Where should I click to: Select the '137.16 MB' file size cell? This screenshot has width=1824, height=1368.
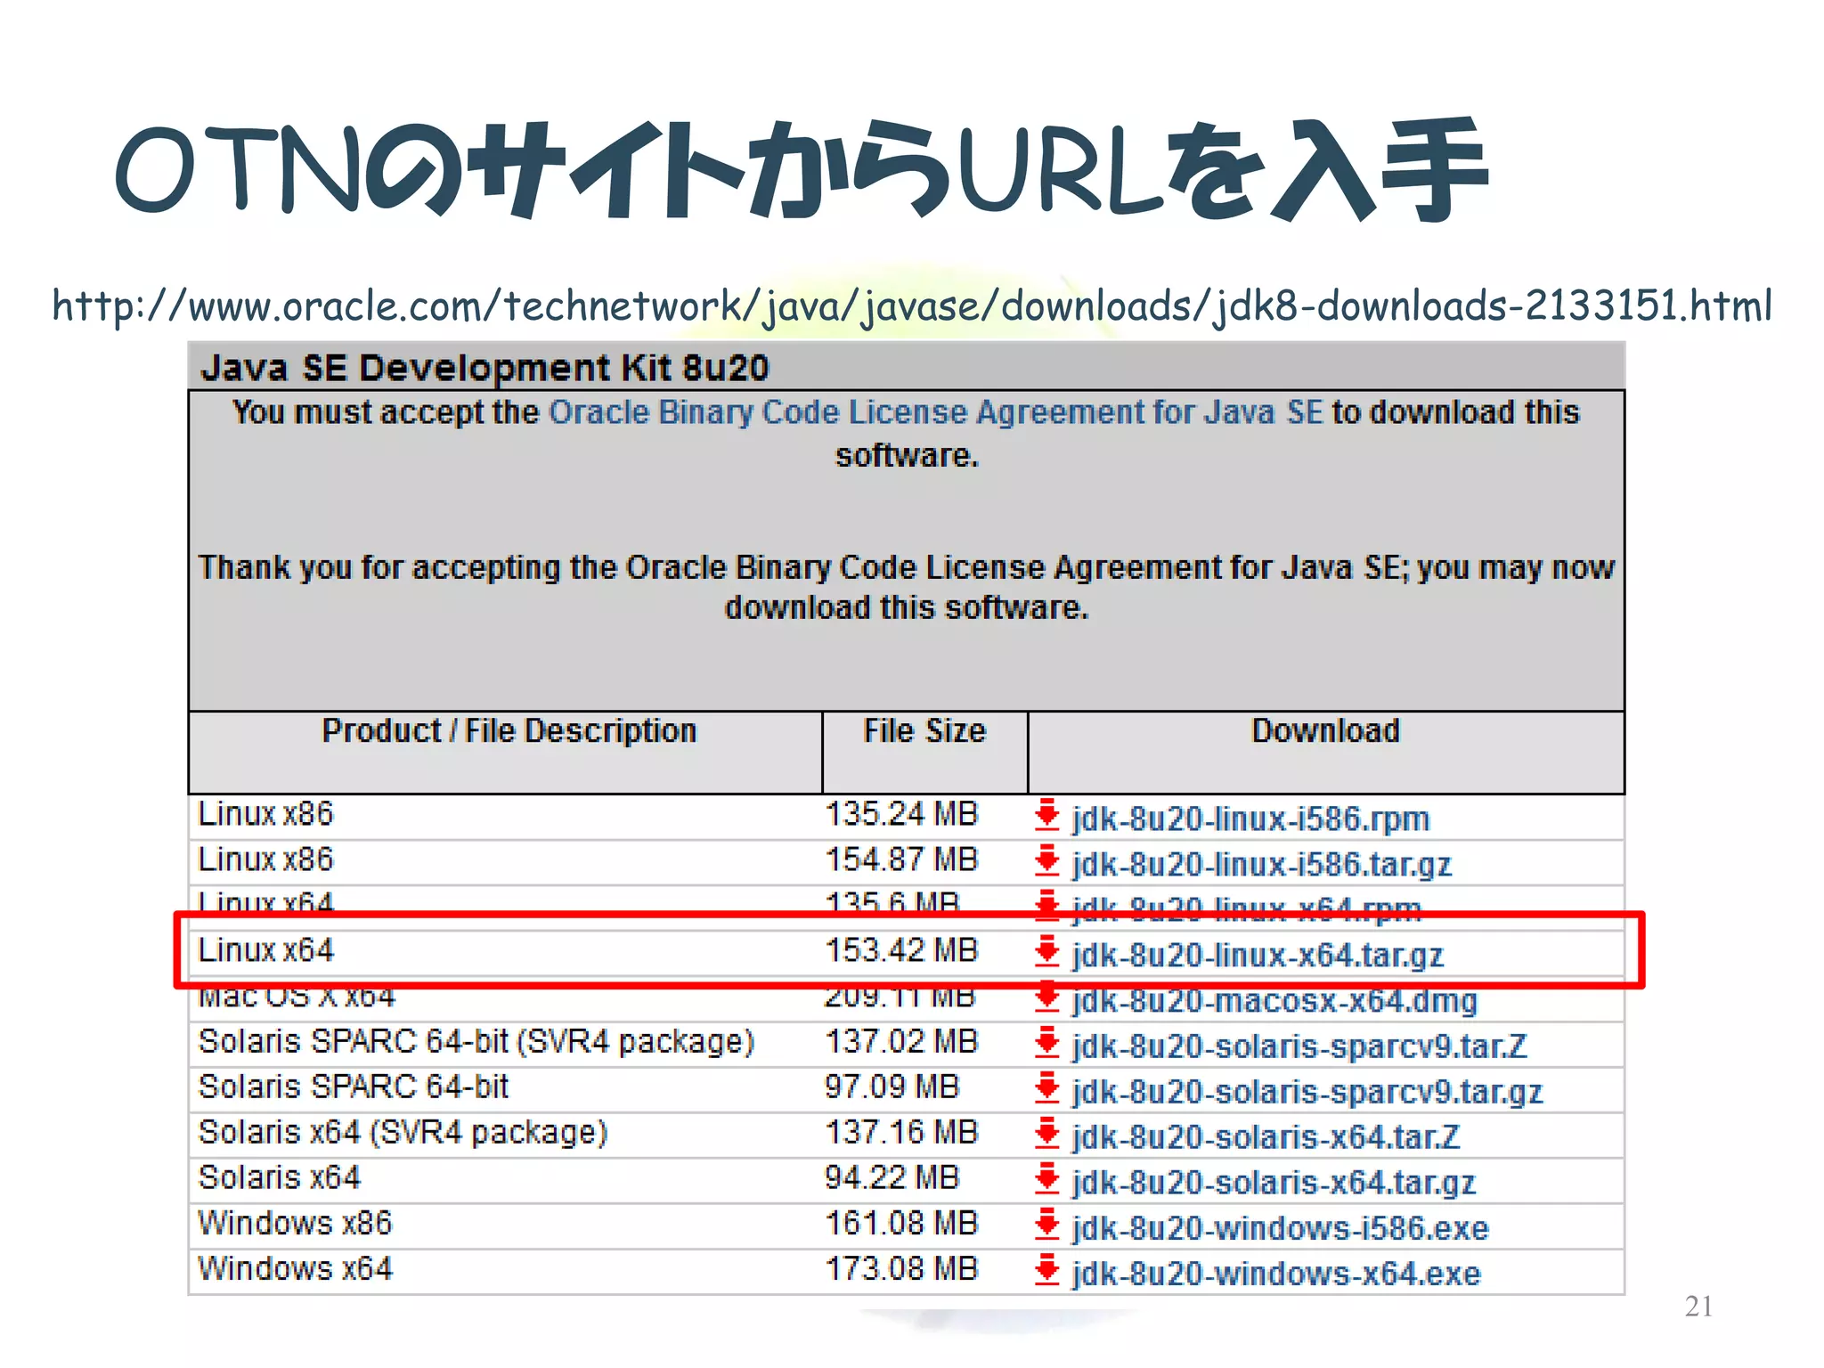click(901, 1132)
